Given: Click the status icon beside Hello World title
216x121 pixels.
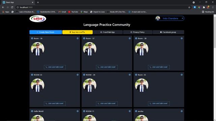Looking at the screenshot, I should coord(32,111).
